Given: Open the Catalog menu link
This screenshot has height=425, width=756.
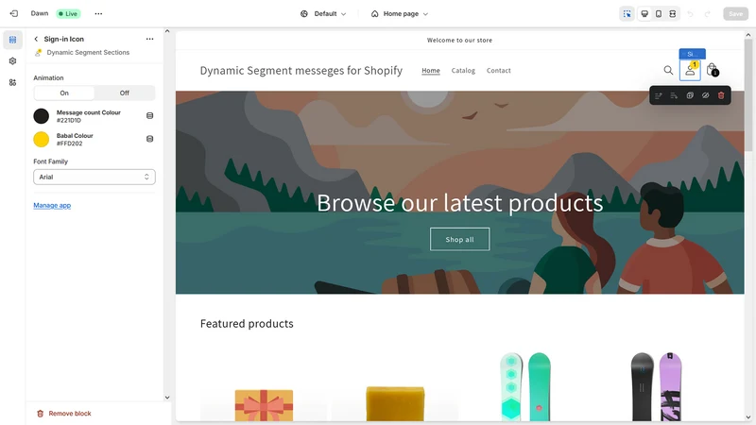Looking at the screenshot, I should click(463, 70).
